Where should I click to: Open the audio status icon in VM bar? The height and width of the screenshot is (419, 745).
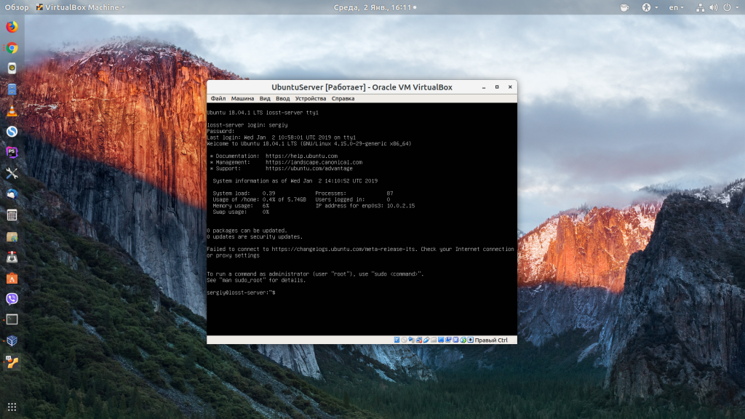click(x=410, y=339)
